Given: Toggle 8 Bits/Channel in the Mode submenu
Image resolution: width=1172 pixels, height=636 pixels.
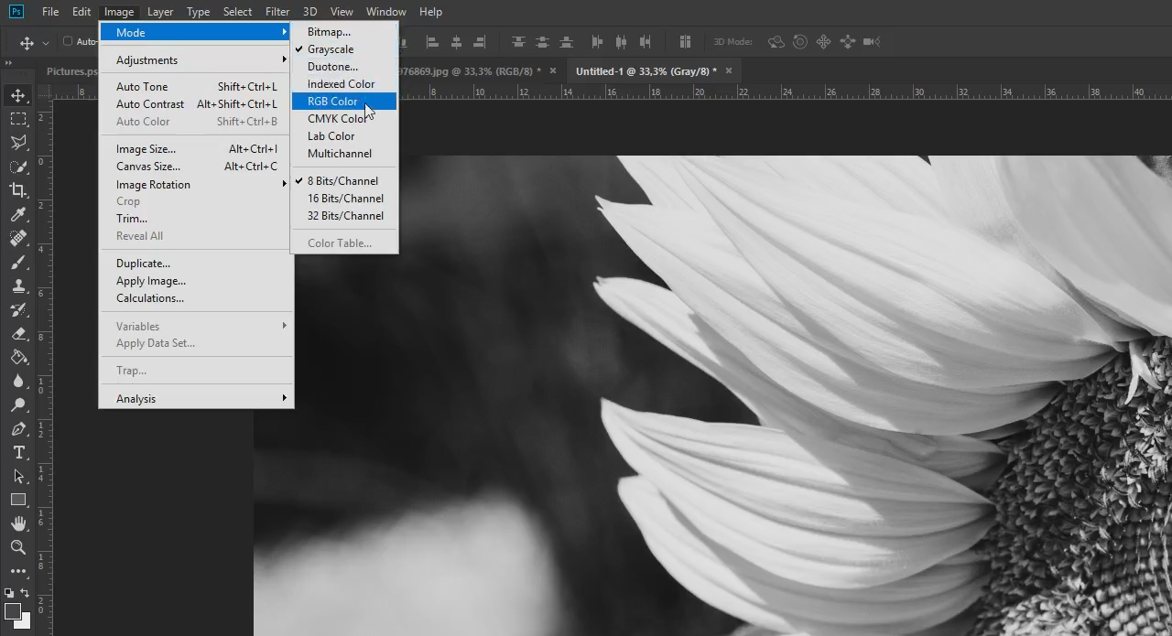Looking at the screenshot, I should click(341, 180).
